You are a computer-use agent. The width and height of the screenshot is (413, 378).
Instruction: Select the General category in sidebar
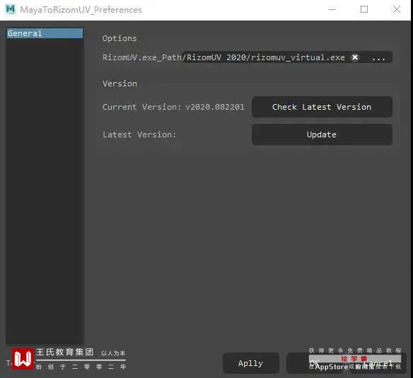coord(45,33)
